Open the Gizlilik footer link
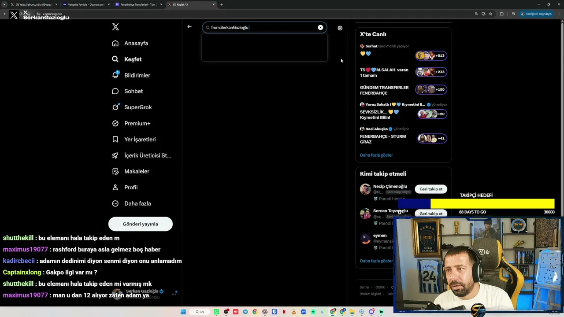This screenshot has width=564, height=317. click(380, 287)
